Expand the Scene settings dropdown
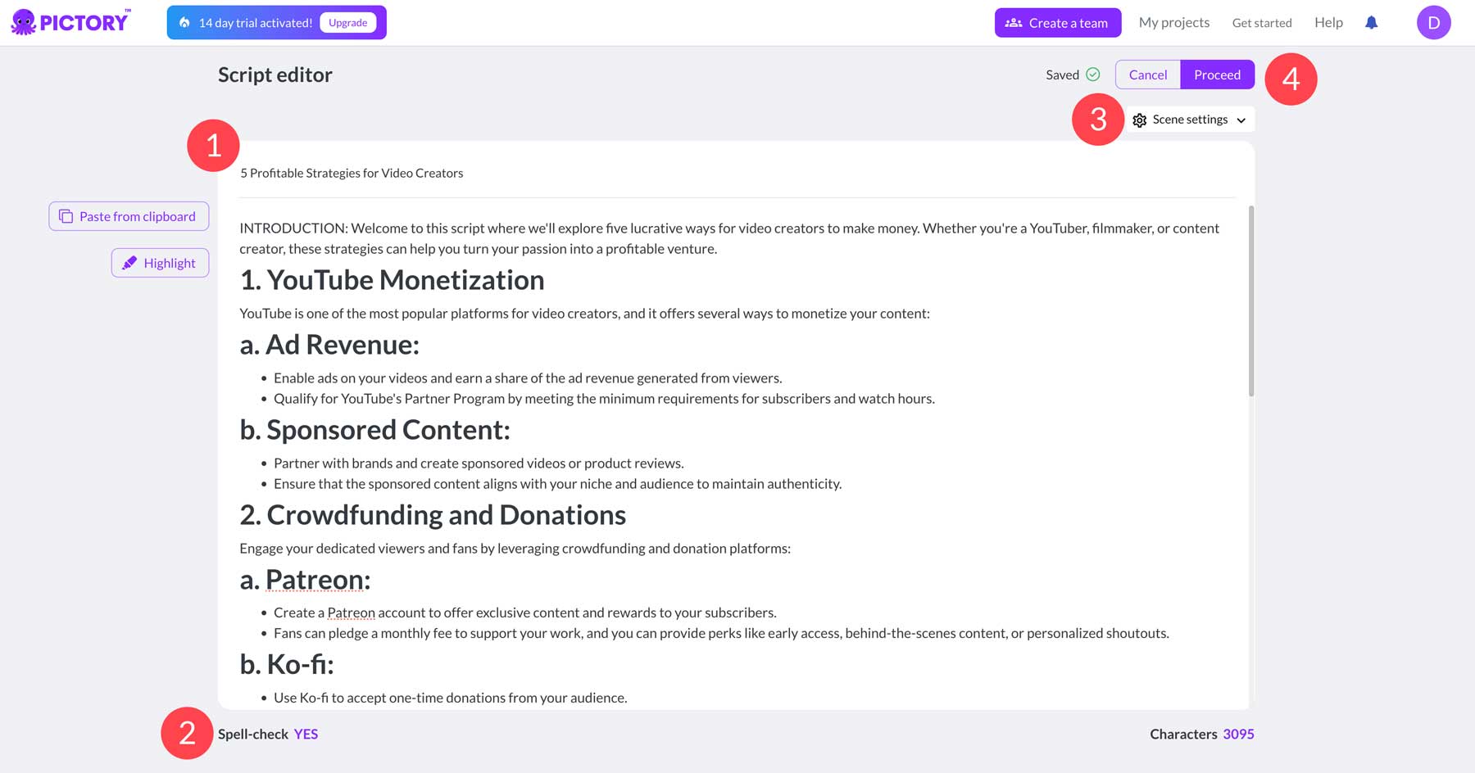This screenshot has height=773, width=1475. point(1189,120)
